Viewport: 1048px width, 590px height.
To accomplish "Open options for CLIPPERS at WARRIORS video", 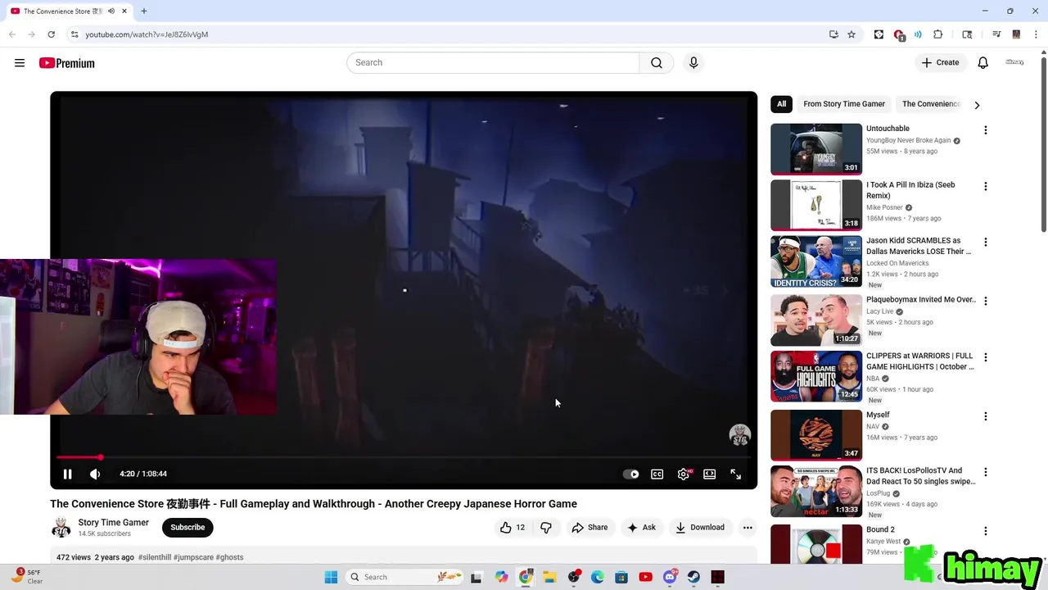I will point(986,357).
